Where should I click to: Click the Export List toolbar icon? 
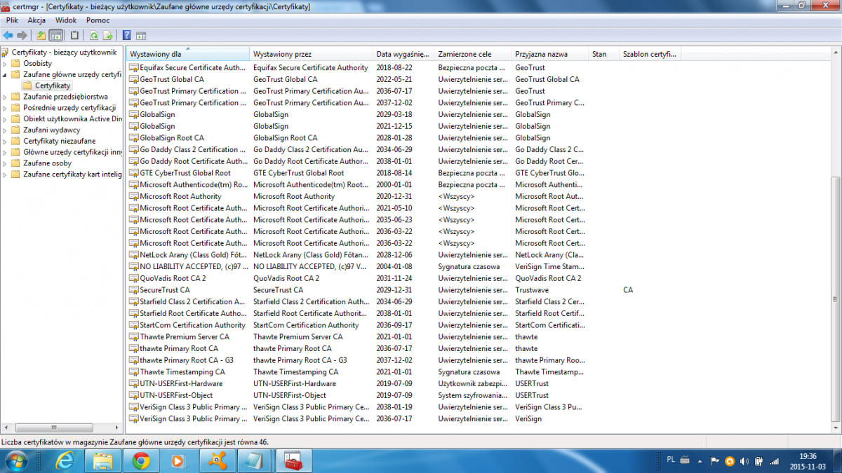pos(108,35)
